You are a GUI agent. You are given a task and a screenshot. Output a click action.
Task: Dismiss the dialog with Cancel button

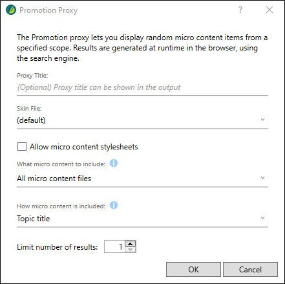click(250, 270)
